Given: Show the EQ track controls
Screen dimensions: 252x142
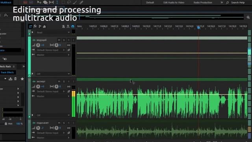Looking at the screenshot, I should point(44,26).
